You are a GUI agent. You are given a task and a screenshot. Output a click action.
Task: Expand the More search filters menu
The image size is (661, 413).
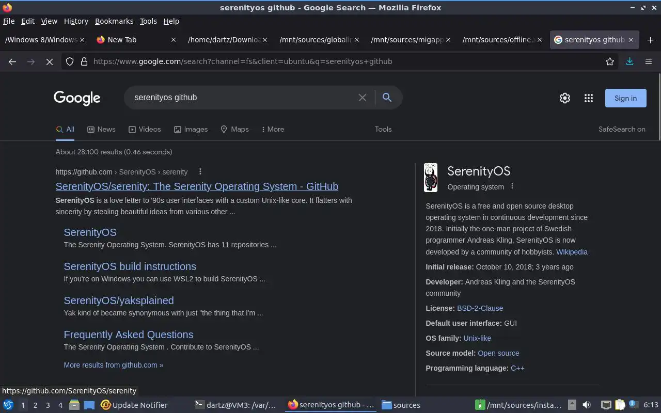coord(273,130)
